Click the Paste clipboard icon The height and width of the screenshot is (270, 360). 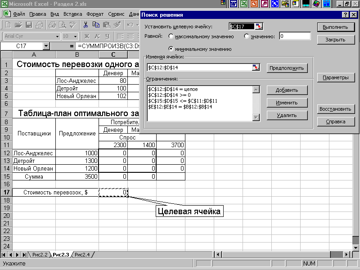(107, 25)
